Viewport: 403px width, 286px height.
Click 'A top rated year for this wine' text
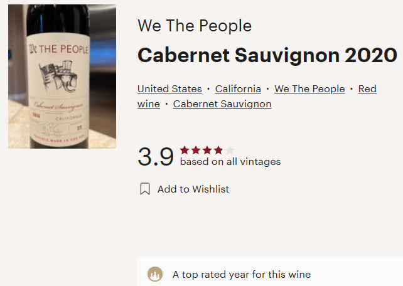pyautogui.click(x=242, y=275)
